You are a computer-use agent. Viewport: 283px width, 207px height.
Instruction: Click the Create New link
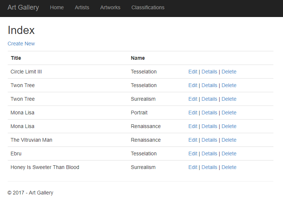click(x=21, y=44)
